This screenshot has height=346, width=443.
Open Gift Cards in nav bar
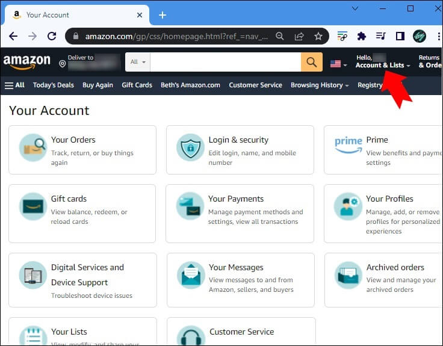pos(137,85)
